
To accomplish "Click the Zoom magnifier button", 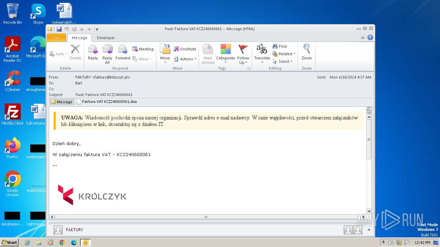I will pyautogui.click(x=307, y=52).
